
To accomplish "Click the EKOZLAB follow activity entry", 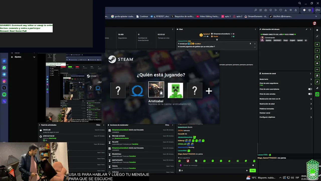I will point(72,131).
